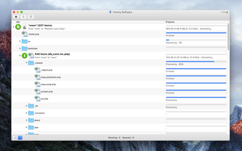Pause transfers with the toolbar button
242x151 pixels.
23,17
